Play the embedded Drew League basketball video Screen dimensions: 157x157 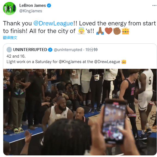click(x=80, y=112)
